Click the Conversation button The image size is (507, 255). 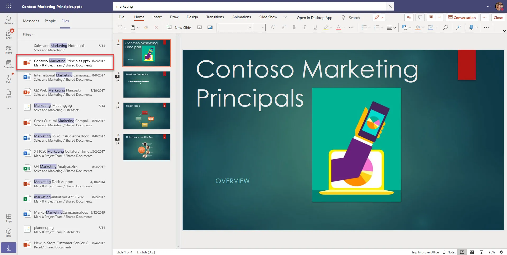click(462, 17)
